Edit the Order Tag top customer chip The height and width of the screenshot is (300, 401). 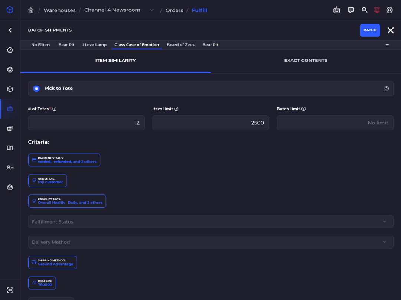click(x=48, y=181)
